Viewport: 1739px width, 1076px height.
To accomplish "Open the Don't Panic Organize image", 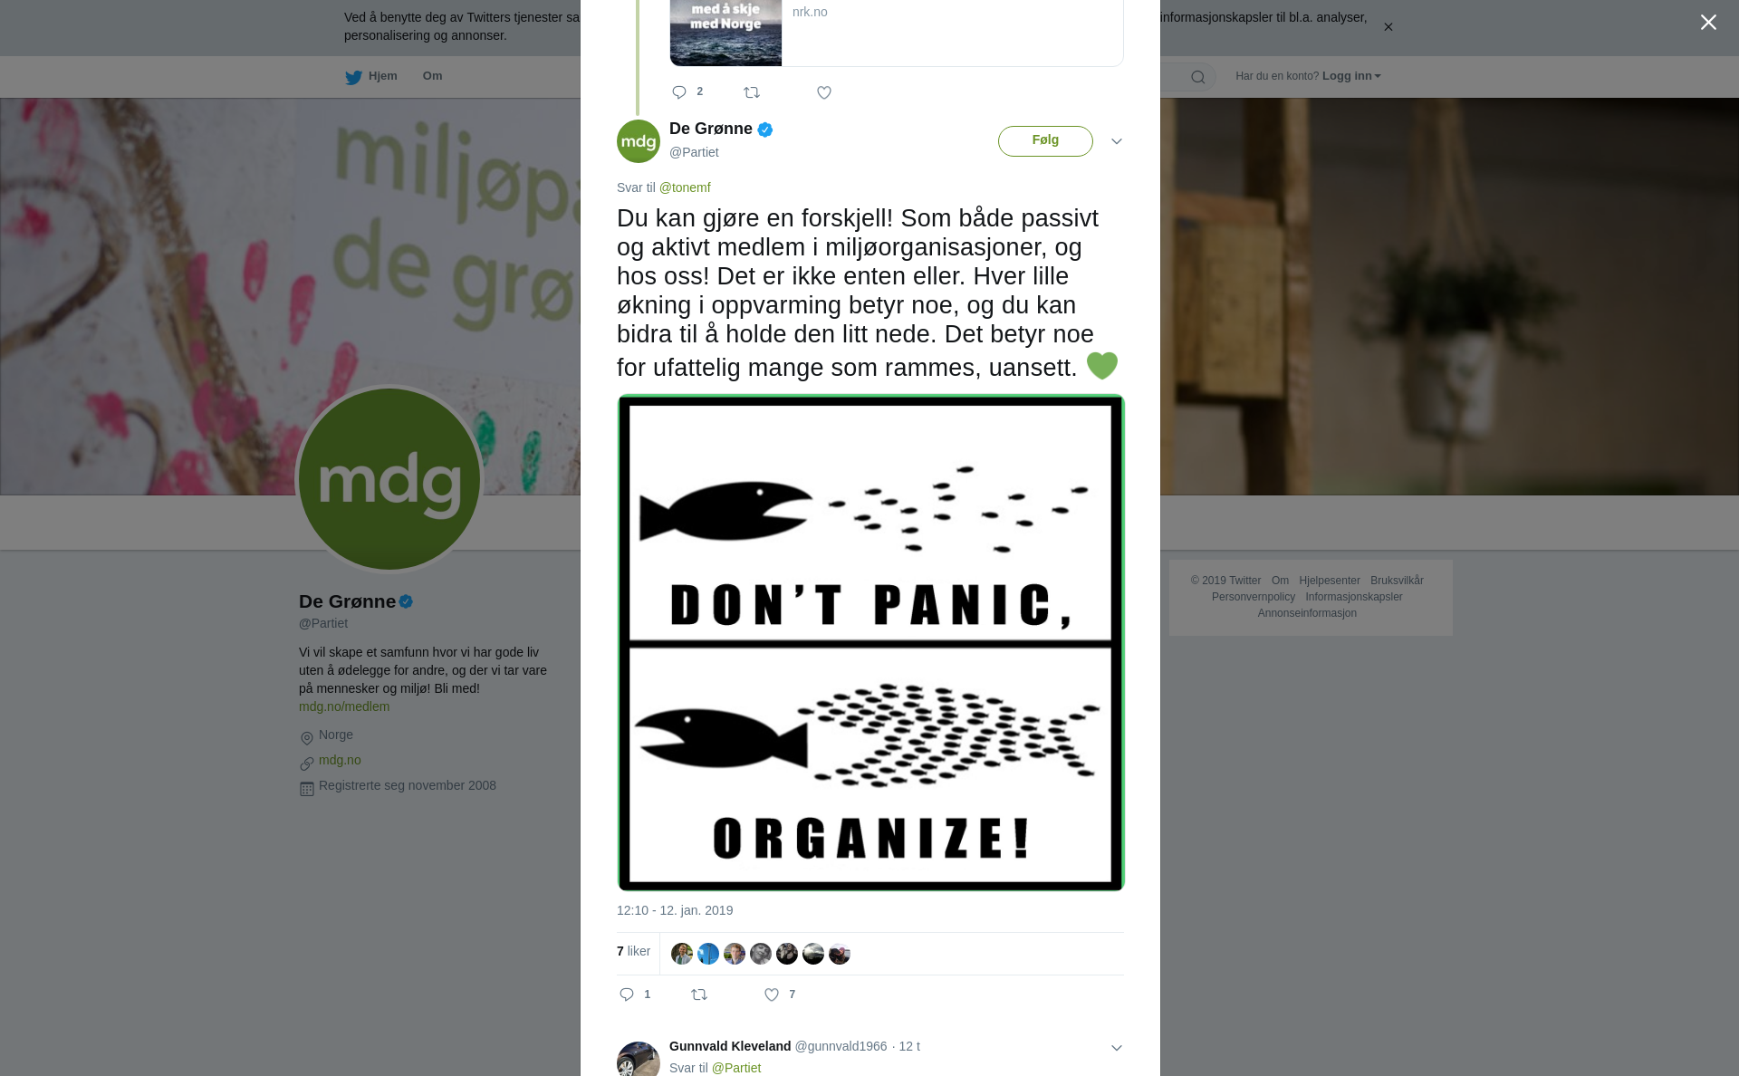I will pos(870,643).
